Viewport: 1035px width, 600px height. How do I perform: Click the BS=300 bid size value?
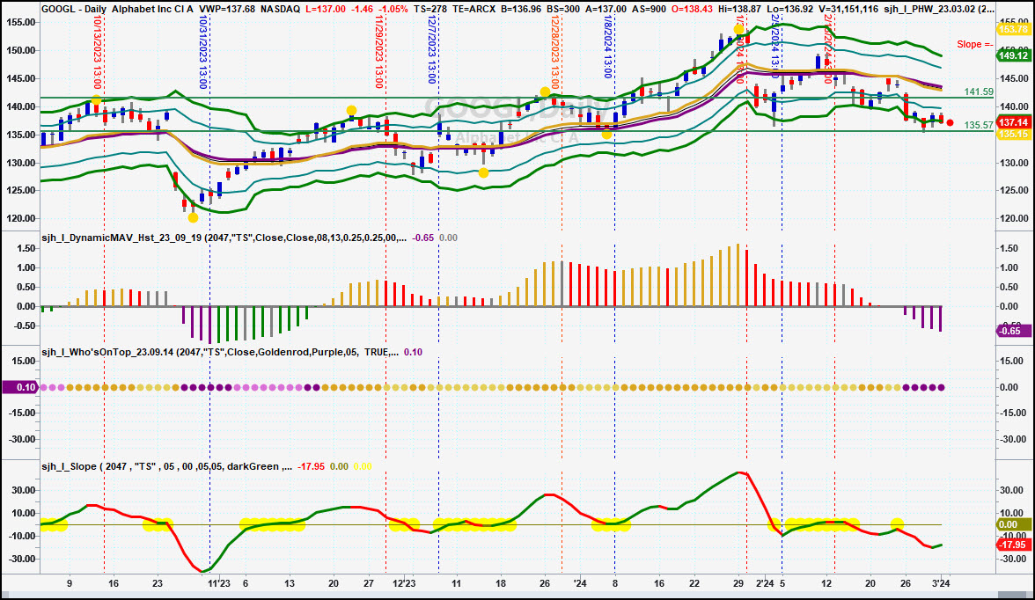point(564,10)
